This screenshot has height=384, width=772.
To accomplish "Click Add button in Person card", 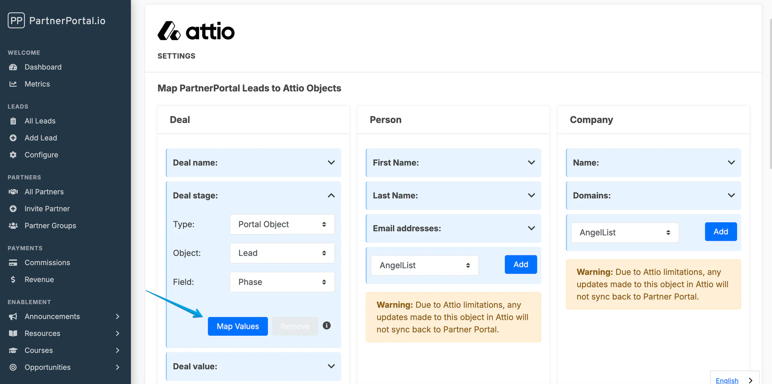I will pyautogui.click(x=521, y=265).
